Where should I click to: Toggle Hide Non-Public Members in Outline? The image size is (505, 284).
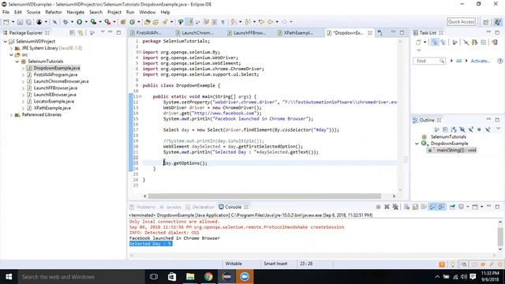tap(479, 129)
